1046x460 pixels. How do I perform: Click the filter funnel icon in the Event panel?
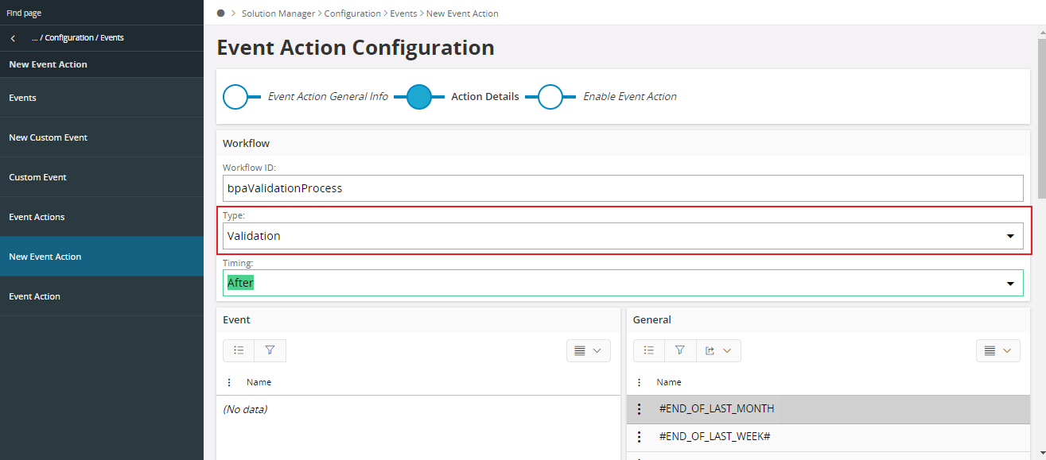[x=270, y=350]
